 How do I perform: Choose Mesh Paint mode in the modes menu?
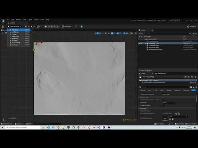point(19,36)
